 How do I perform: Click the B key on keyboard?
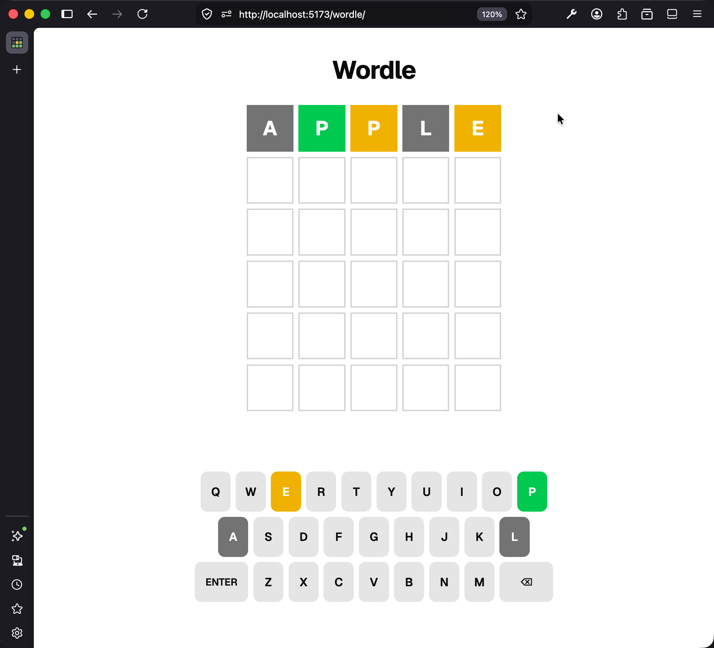pos(409,582)
